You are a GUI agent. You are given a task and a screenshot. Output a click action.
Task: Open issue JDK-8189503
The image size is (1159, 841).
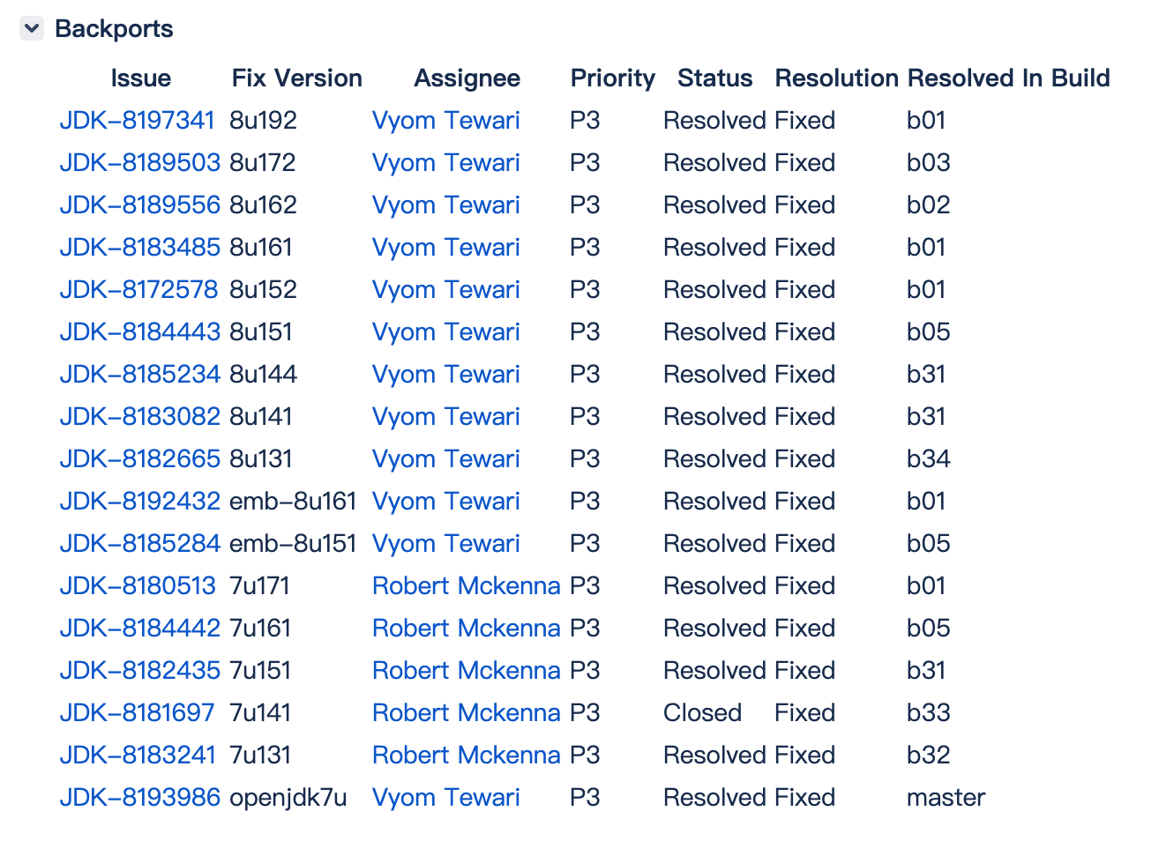pyautogui.click(x=139, y=162)
